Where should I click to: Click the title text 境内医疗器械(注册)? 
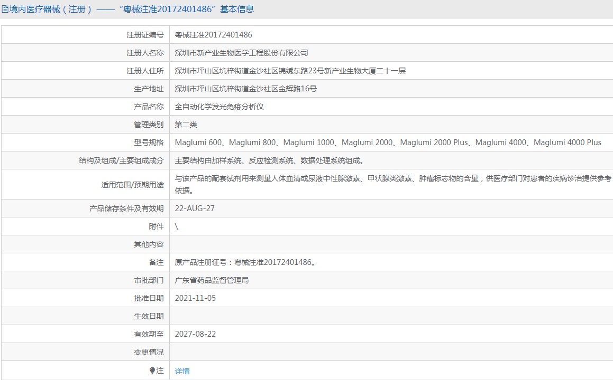click(x=51, y=9)
